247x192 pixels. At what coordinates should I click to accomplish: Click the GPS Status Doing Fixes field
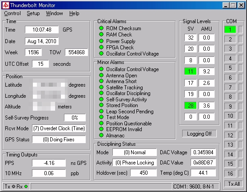pyautogui.click(x=59, y=140)
